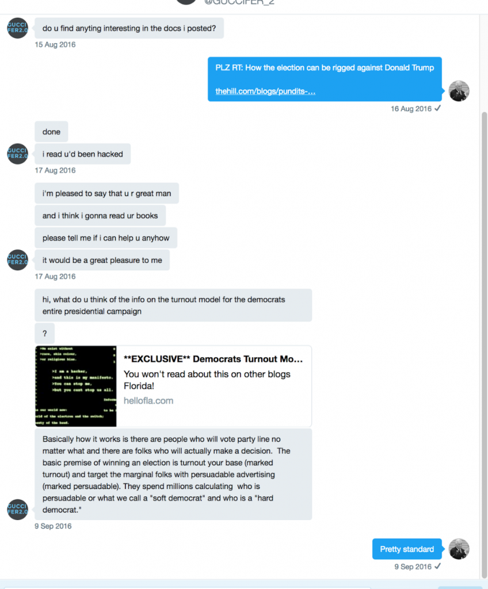Click the hacker manifesto card thumbnail
Viewport: 488px width, 589px height.
pos(75,386)
